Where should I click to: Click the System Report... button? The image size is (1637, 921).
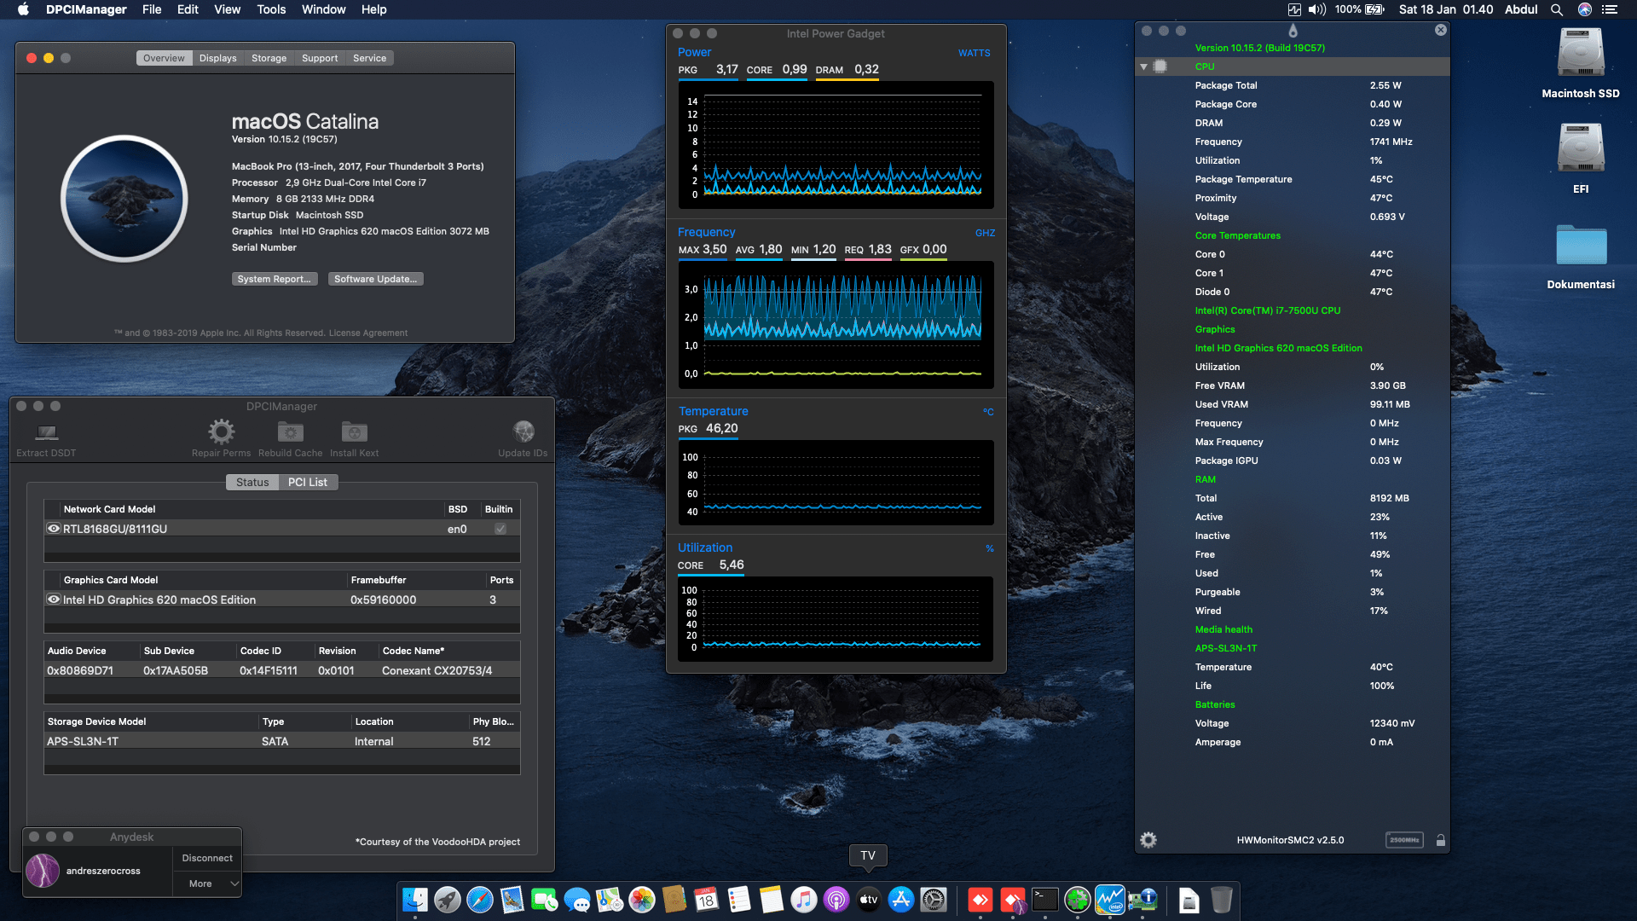275,279
